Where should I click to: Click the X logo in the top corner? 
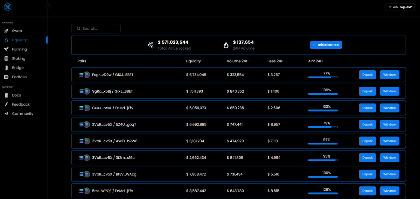(7, 7)
